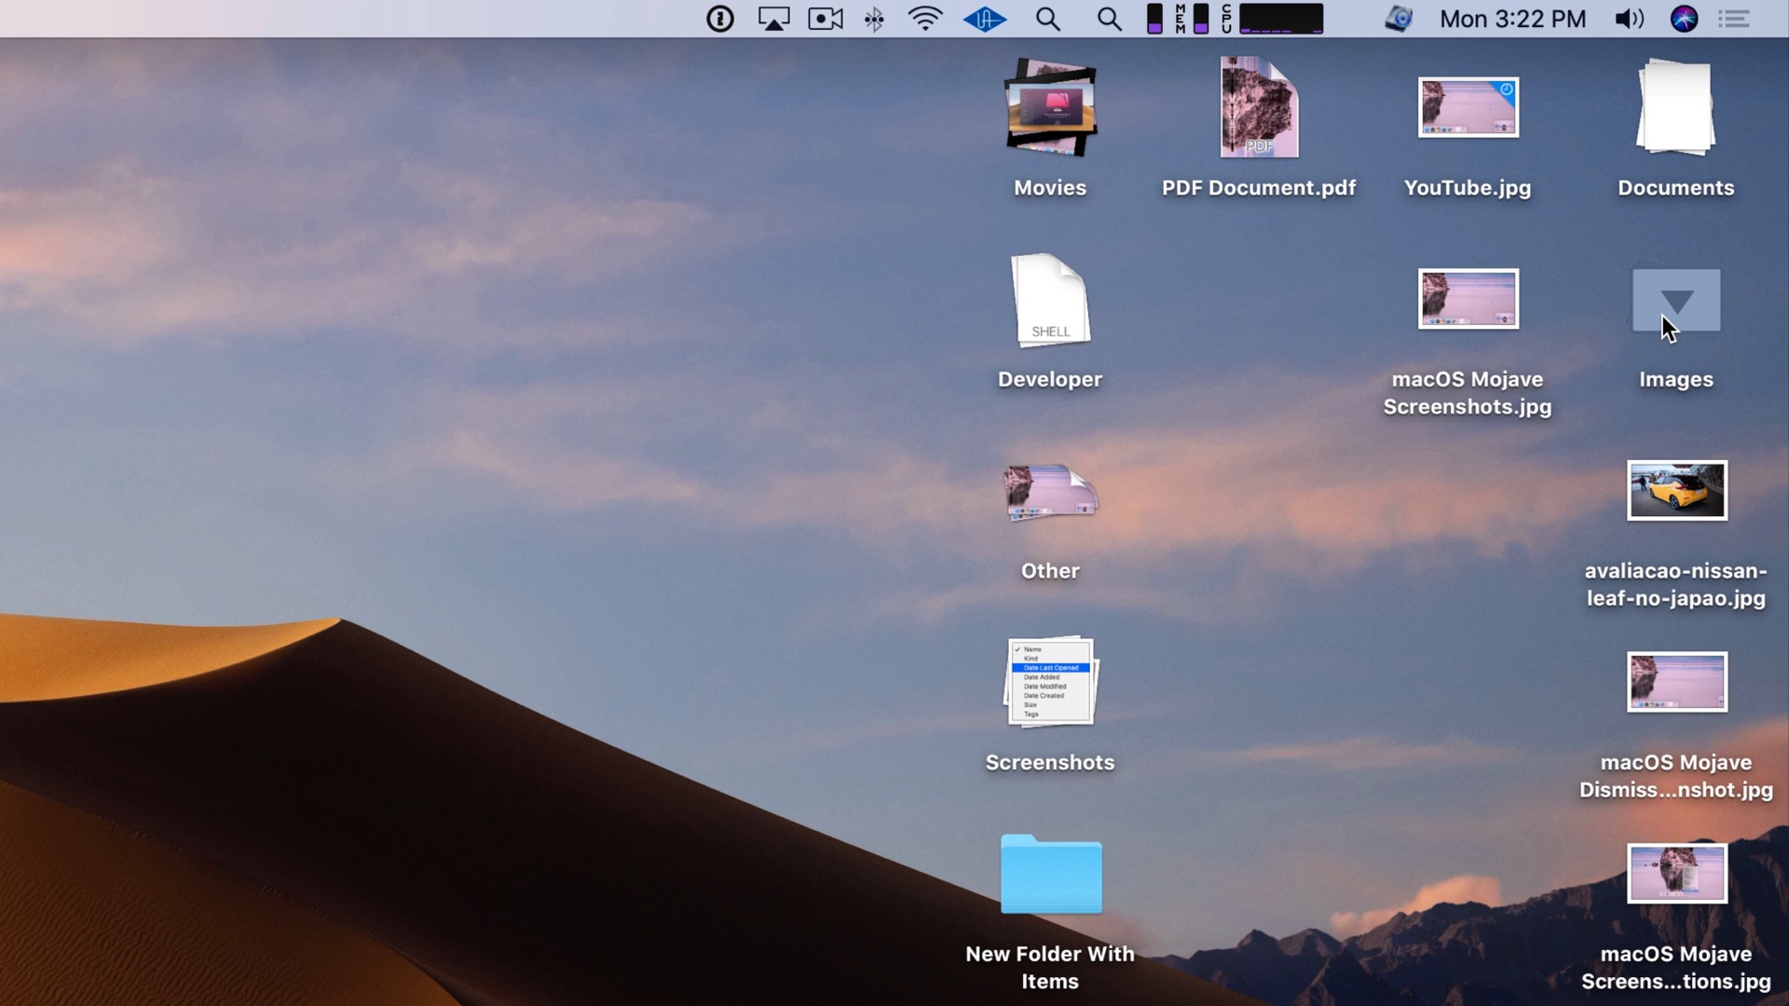Click the screen recording camera icon
Viewport: 1789px width, 1006px height.
coord(826,19)
